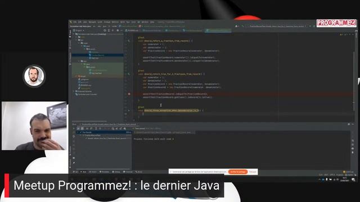Image resolution: width=360 pixels, height=202 pixels.
Task: Select the active FractionRecordTest editor tab
Action: pyautogui.click(x=218, y=30)
